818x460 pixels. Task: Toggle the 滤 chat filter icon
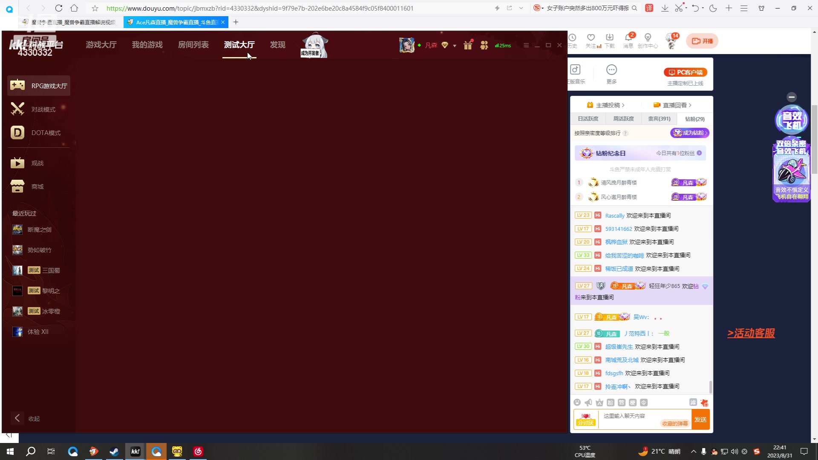(693, 402)
